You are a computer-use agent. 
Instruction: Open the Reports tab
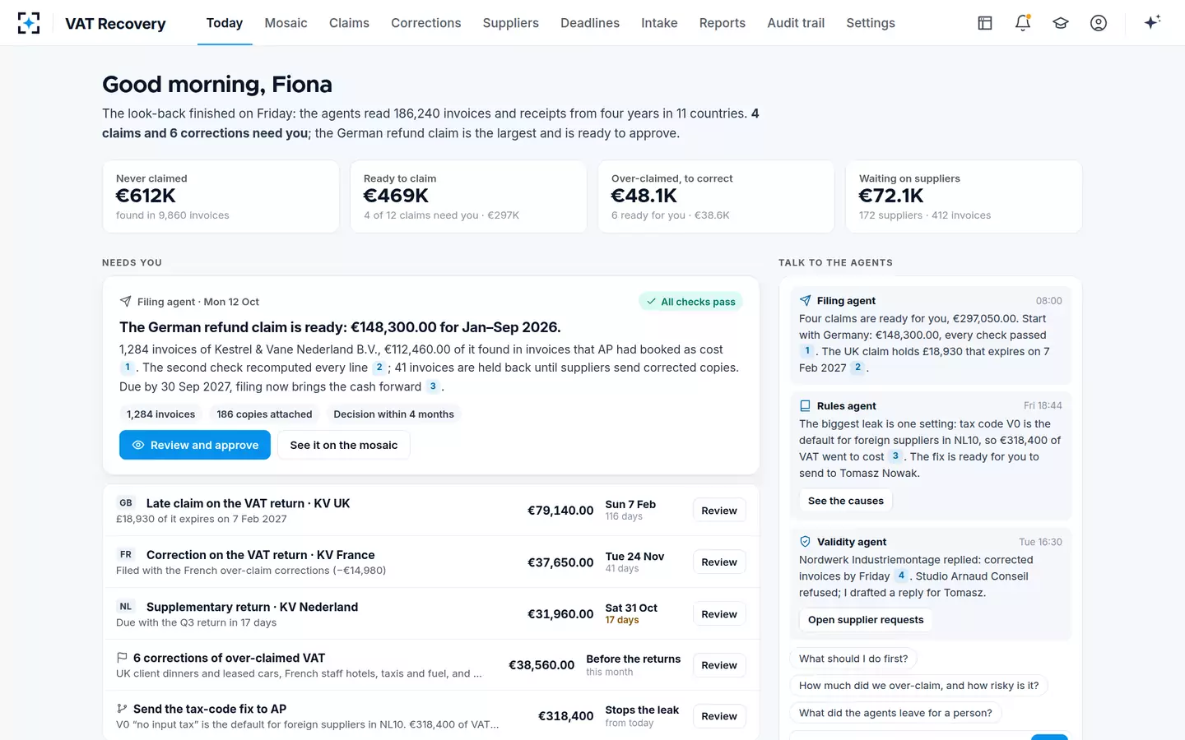(x=722, y=23)
